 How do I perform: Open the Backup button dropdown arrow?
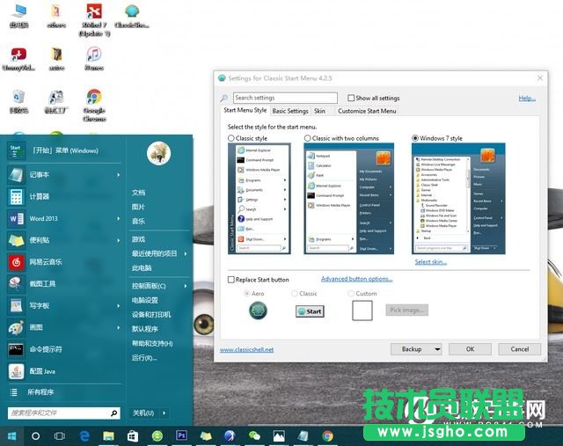pos(437,349)
